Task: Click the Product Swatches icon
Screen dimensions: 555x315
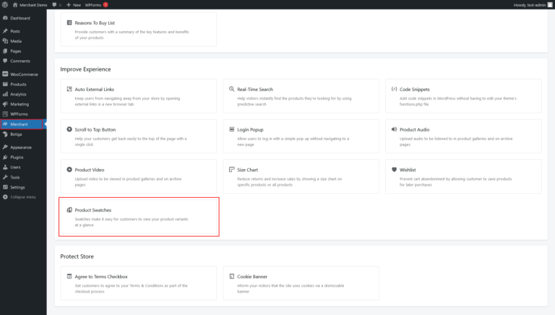Action: pos(69,210)
